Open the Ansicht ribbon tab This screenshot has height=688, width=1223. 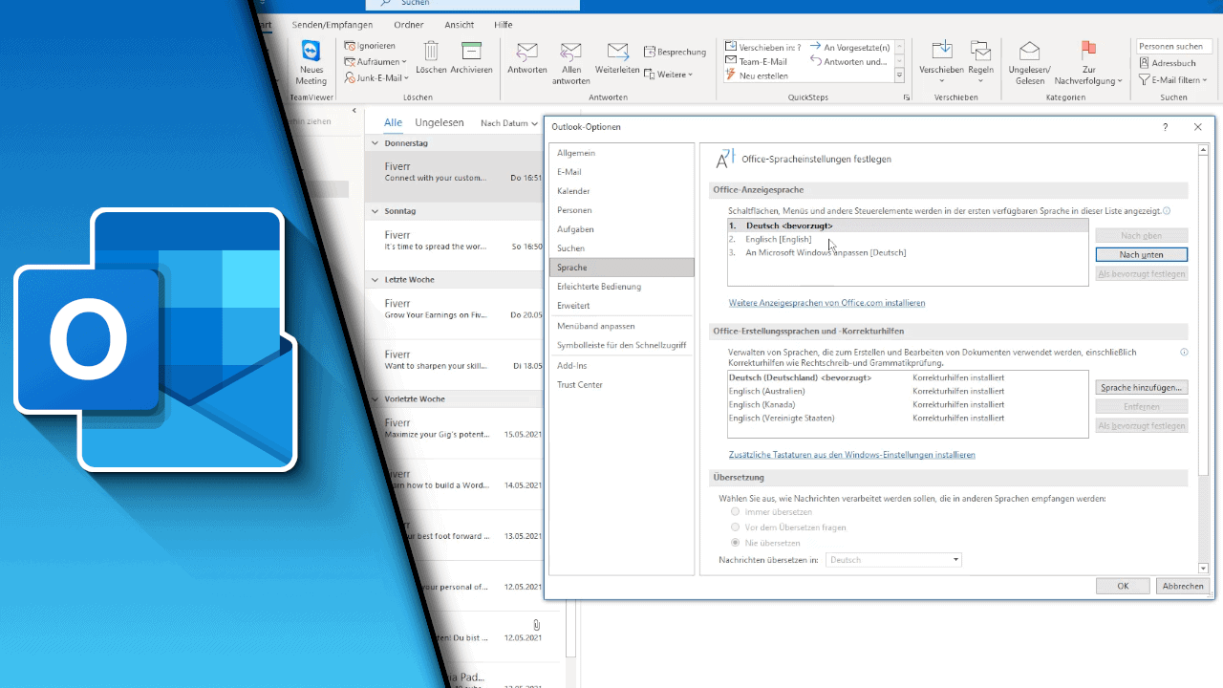tap(460, 25)
